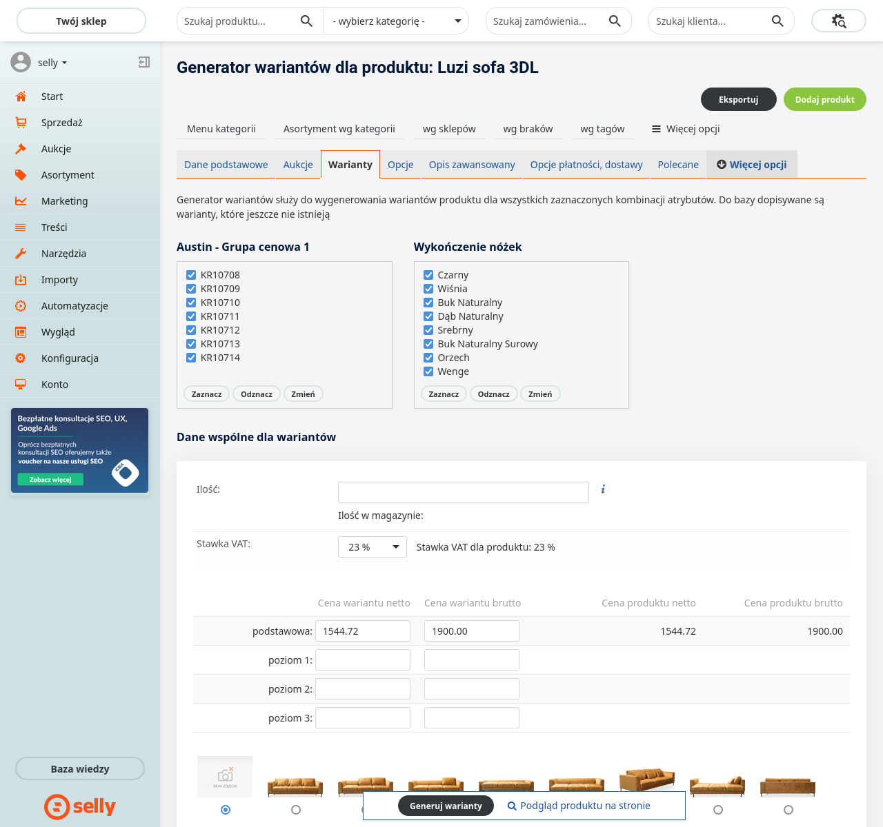Image resolution: width=883 pixels, height=827 pixels.
Task: Click the Sprzedaż shopping cart icon
Action: 21,123
